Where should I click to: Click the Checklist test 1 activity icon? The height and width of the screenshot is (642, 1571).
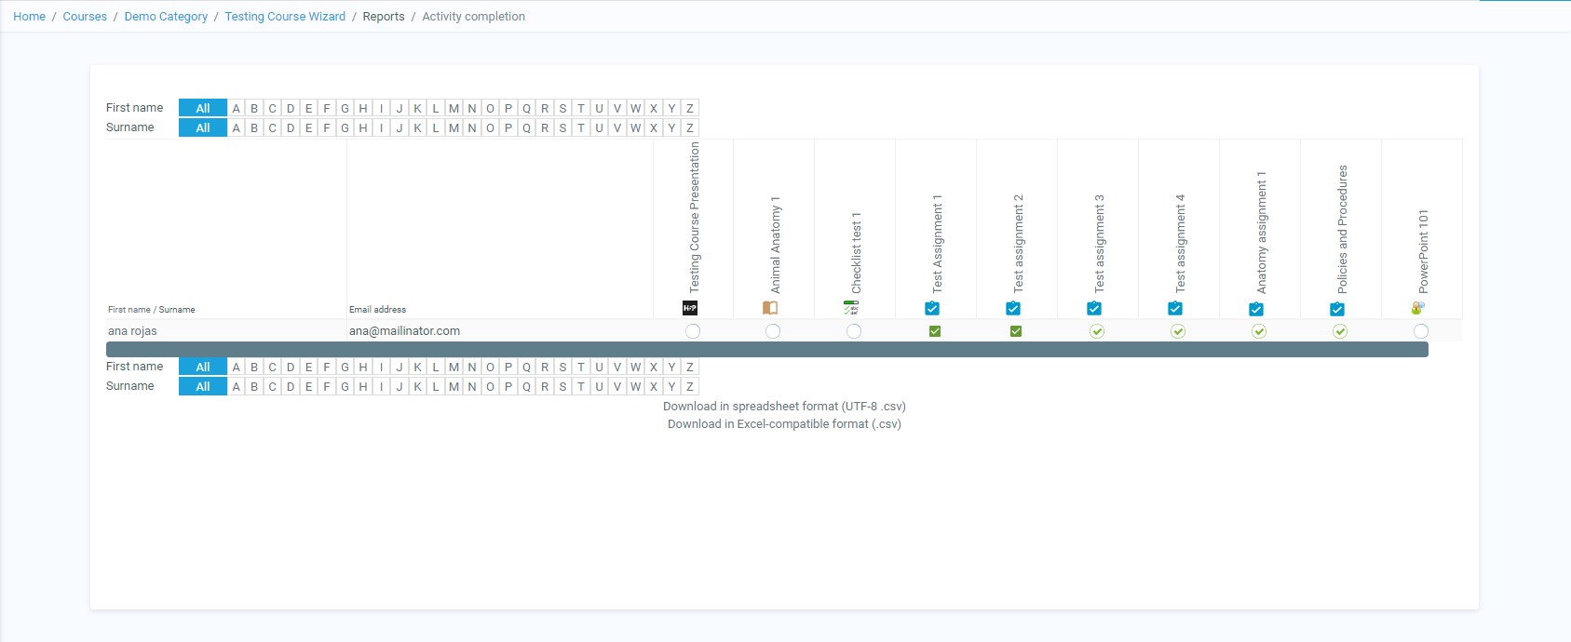851,308
